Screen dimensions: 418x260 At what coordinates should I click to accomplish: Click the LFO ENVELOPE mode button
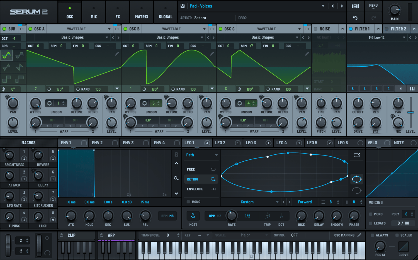[201, 189]
